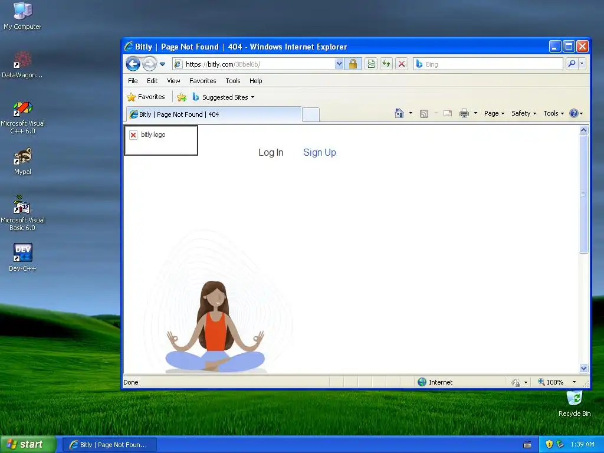
Task: Click the Home icon
Action: coord(399,113)
